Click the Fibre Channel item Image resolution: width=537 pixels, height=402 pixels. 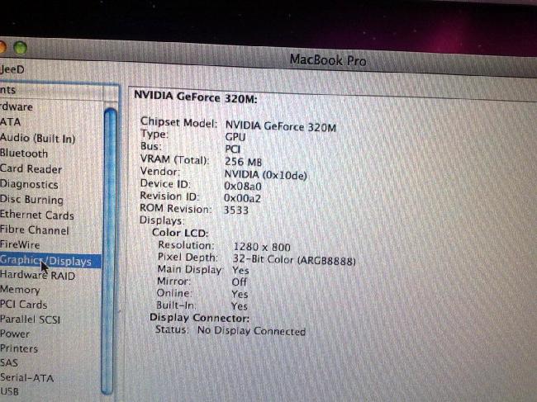[35, 229]
